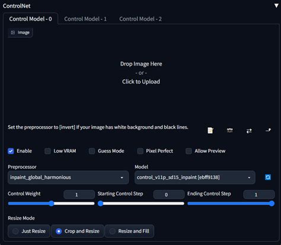This screenshot has height=245, width=281.
Task: Switch to Control Model - 2 tab
Action: coord(140,19)
